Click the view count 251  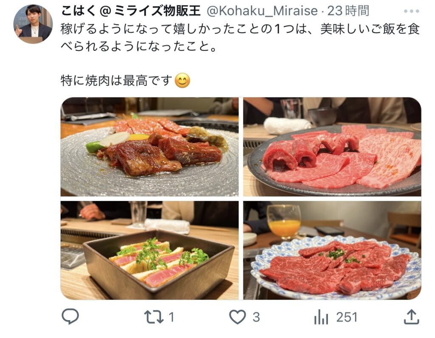pyautogui.click(x=347, y=317)
